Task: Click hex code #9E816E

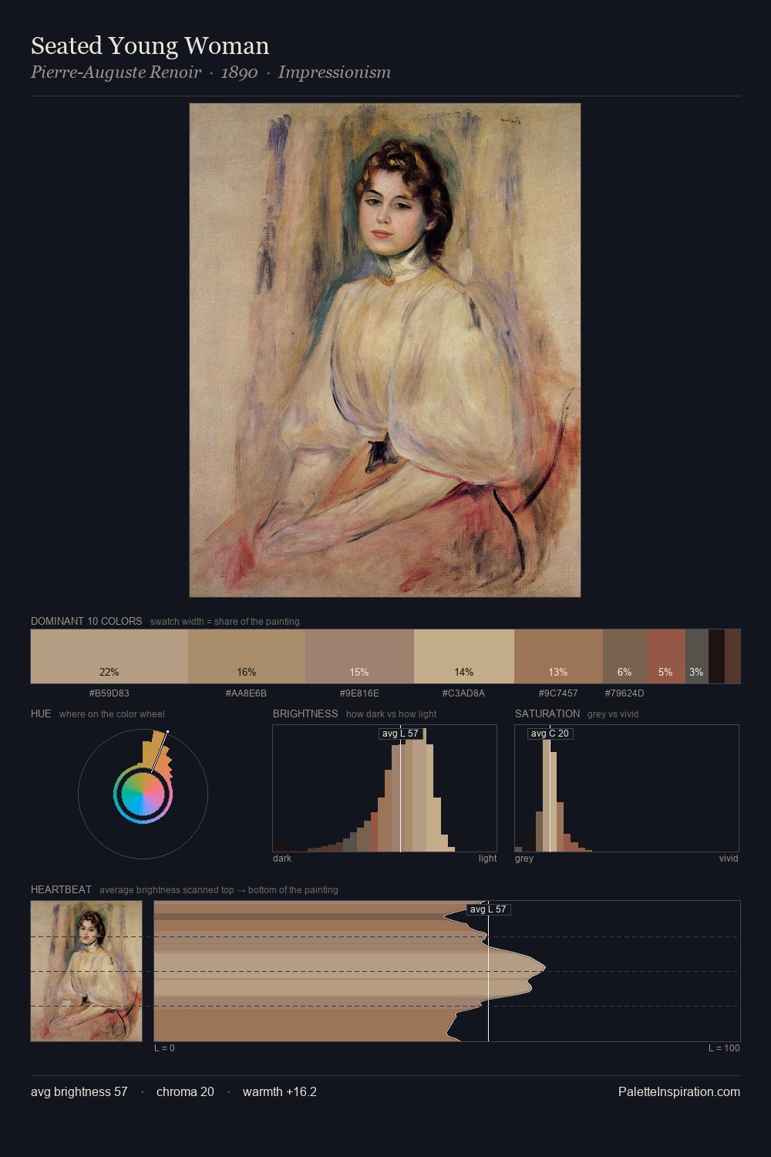Action: (359, 693)
